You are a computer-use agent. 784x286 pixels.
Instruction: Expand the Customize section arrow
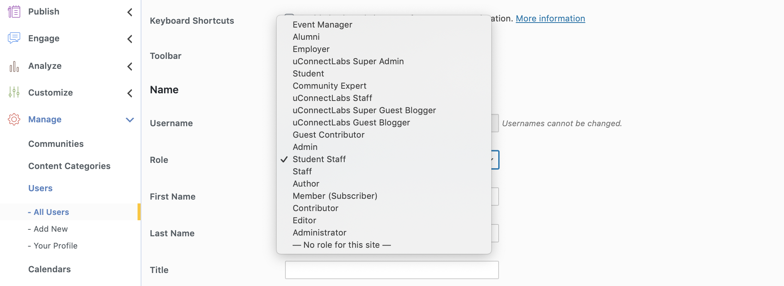(130, 93)
